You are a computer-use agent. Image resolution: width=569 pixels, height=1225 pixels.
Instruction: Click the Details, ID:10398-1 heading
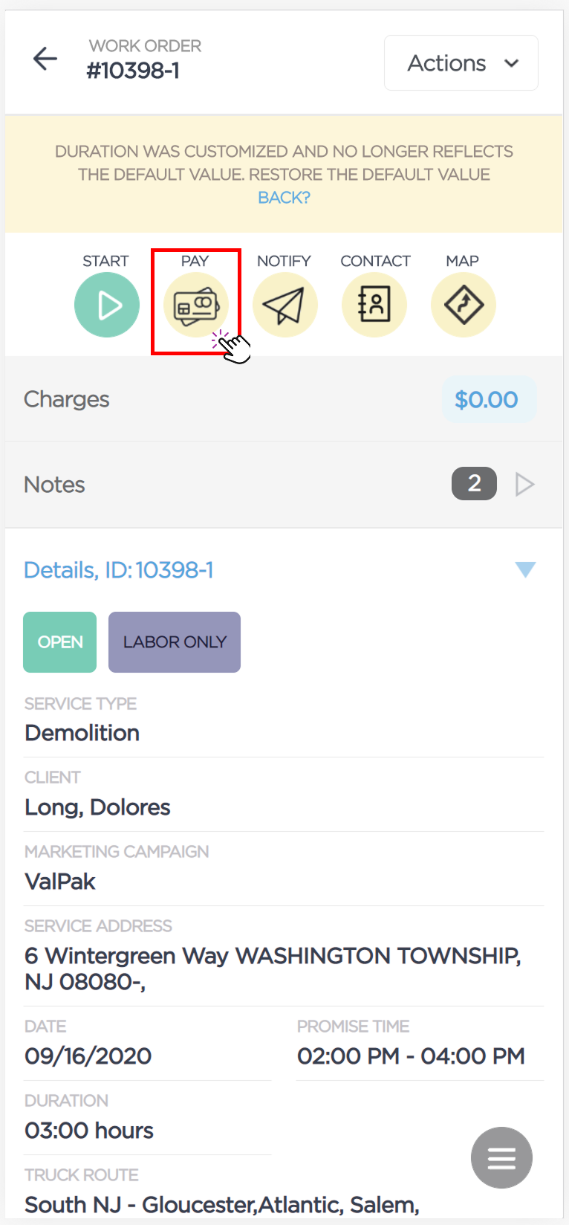[x=119, y=570]
